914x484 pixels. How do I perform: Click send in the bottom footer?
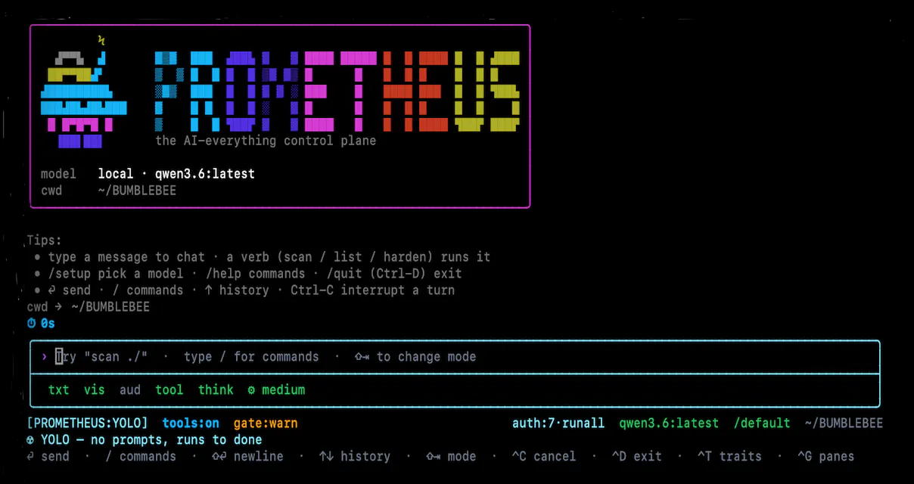54,457
